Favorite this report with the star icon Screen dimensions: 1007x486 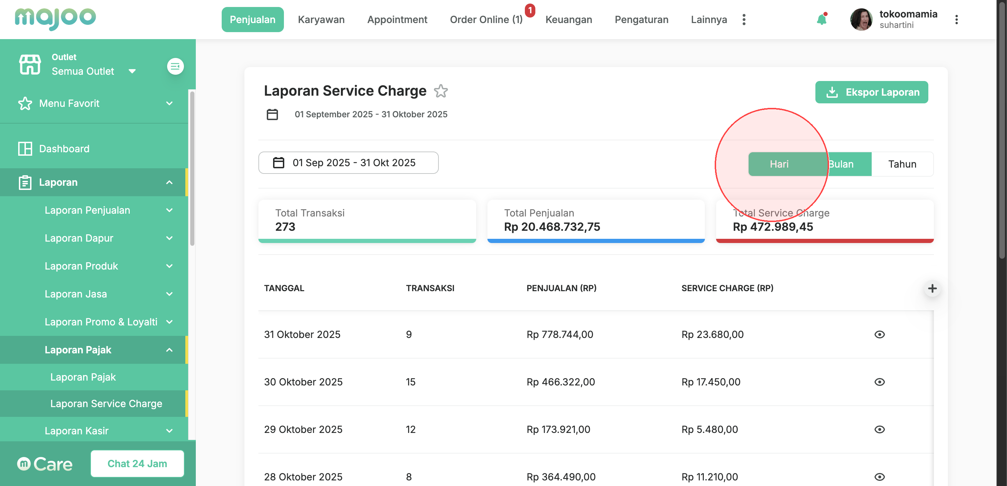(441, 91)
